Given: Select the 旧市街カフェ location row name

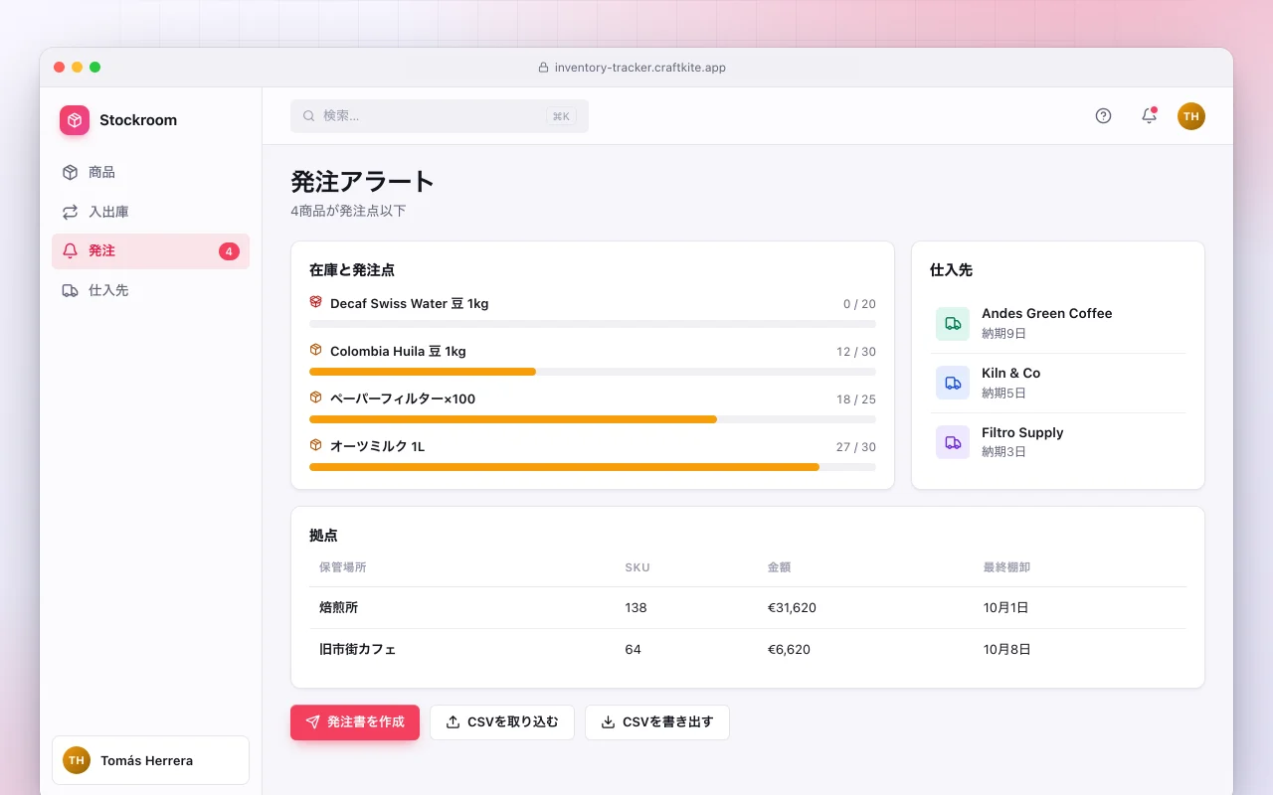Looking at the screenshot, I should [x=358, y=649].
